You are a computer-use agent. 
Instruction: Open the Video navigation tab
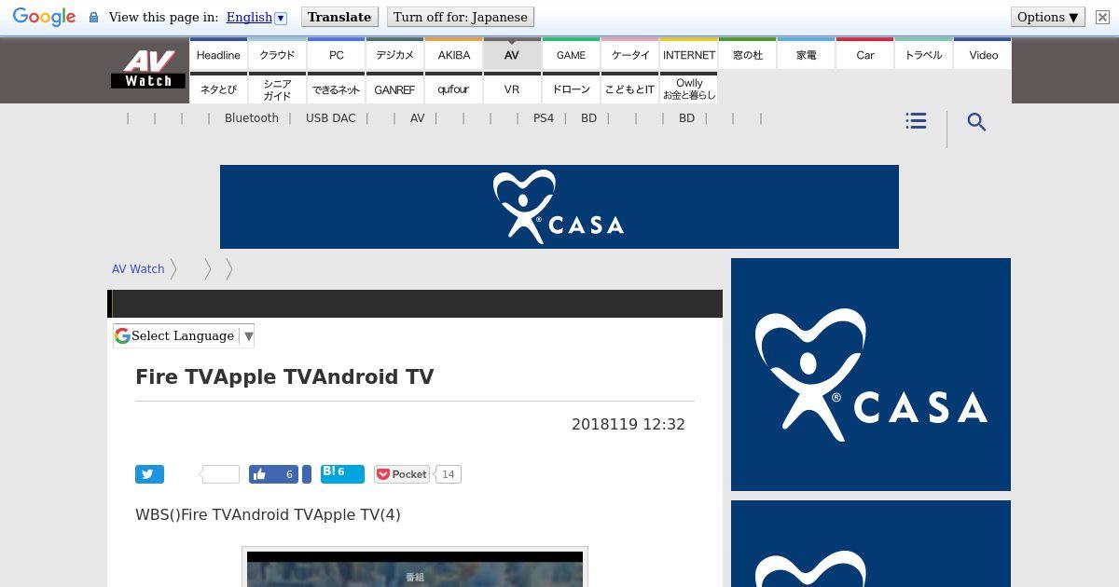[983, 54]
